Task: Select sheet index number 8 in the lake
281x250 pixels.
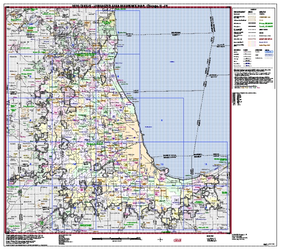Action: (162, 120)
